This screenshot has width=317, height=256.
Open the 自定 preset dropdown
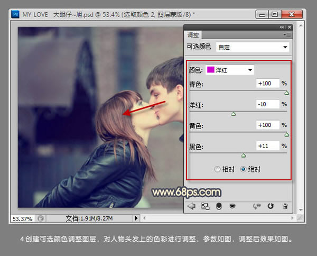click(252, 47)
